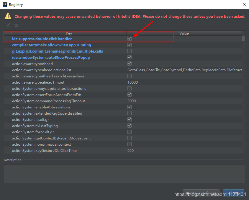Click the Restore Defaults button
249x200 pixels.
coord(201,193)
